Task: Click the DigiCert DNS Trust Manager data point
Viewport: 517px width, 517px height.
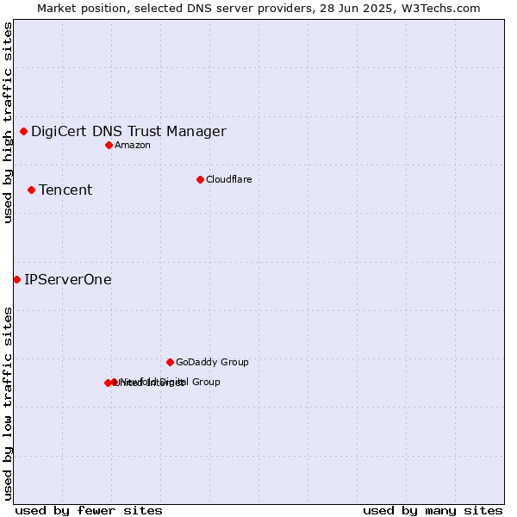Action: pos(24,132)
